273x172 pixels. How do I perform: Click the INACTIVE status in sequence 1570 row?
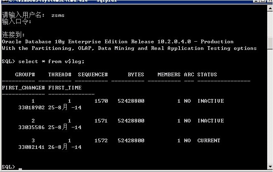(210, 101)
